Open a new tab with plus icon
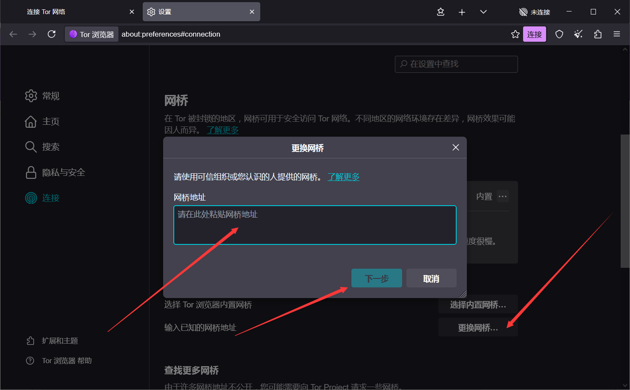The image size is (630, 390). click(x=462, y=12)
